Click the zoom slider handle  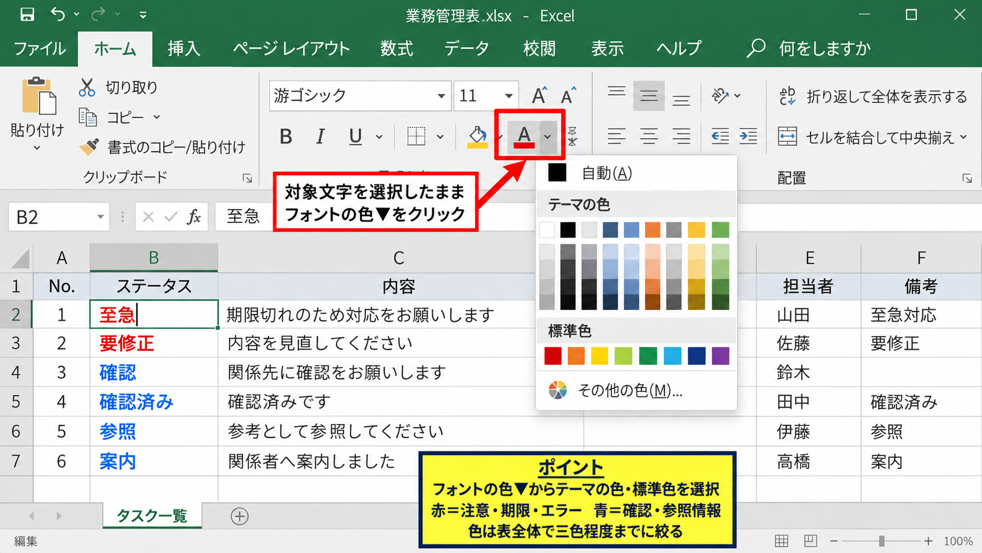tap(882, 541)
